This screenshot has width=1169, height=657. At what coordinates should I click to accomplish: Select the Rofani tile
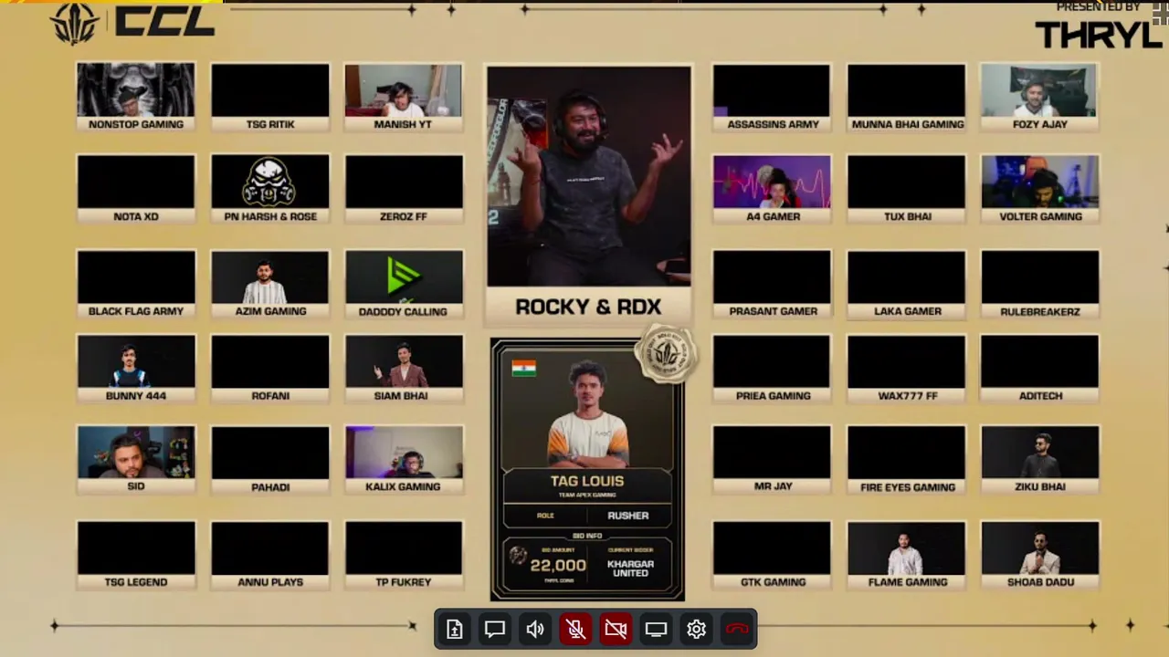pyautogui.click(x=270, y=369)
